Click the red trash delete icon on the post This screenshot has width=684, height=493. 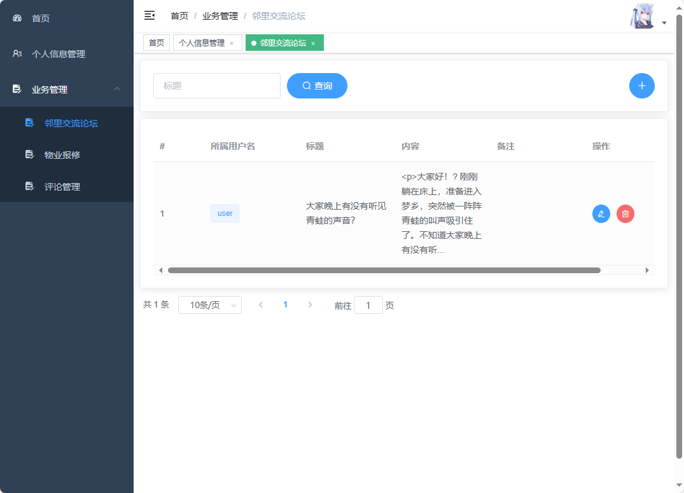pos(625,213)
